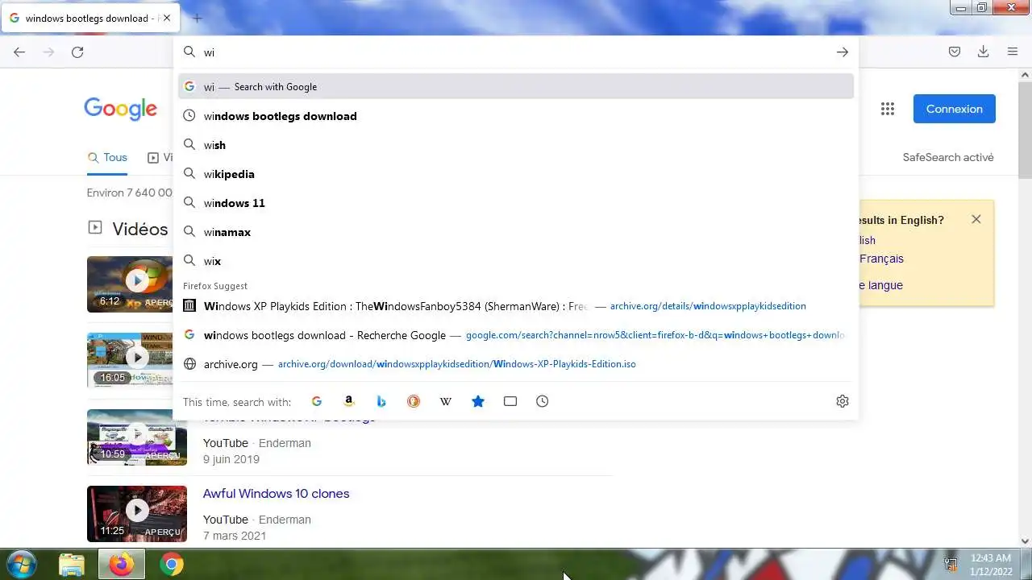
Task: Search history via the clock icon
Action: point(543,401)
